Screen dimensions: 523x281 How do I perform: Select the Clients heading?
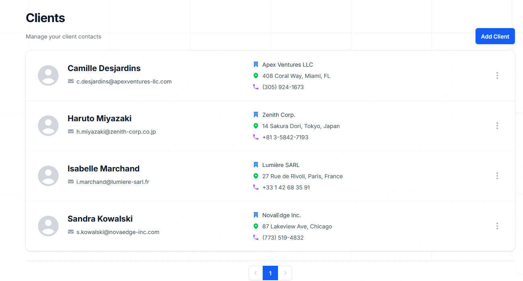tap(45, 18)
